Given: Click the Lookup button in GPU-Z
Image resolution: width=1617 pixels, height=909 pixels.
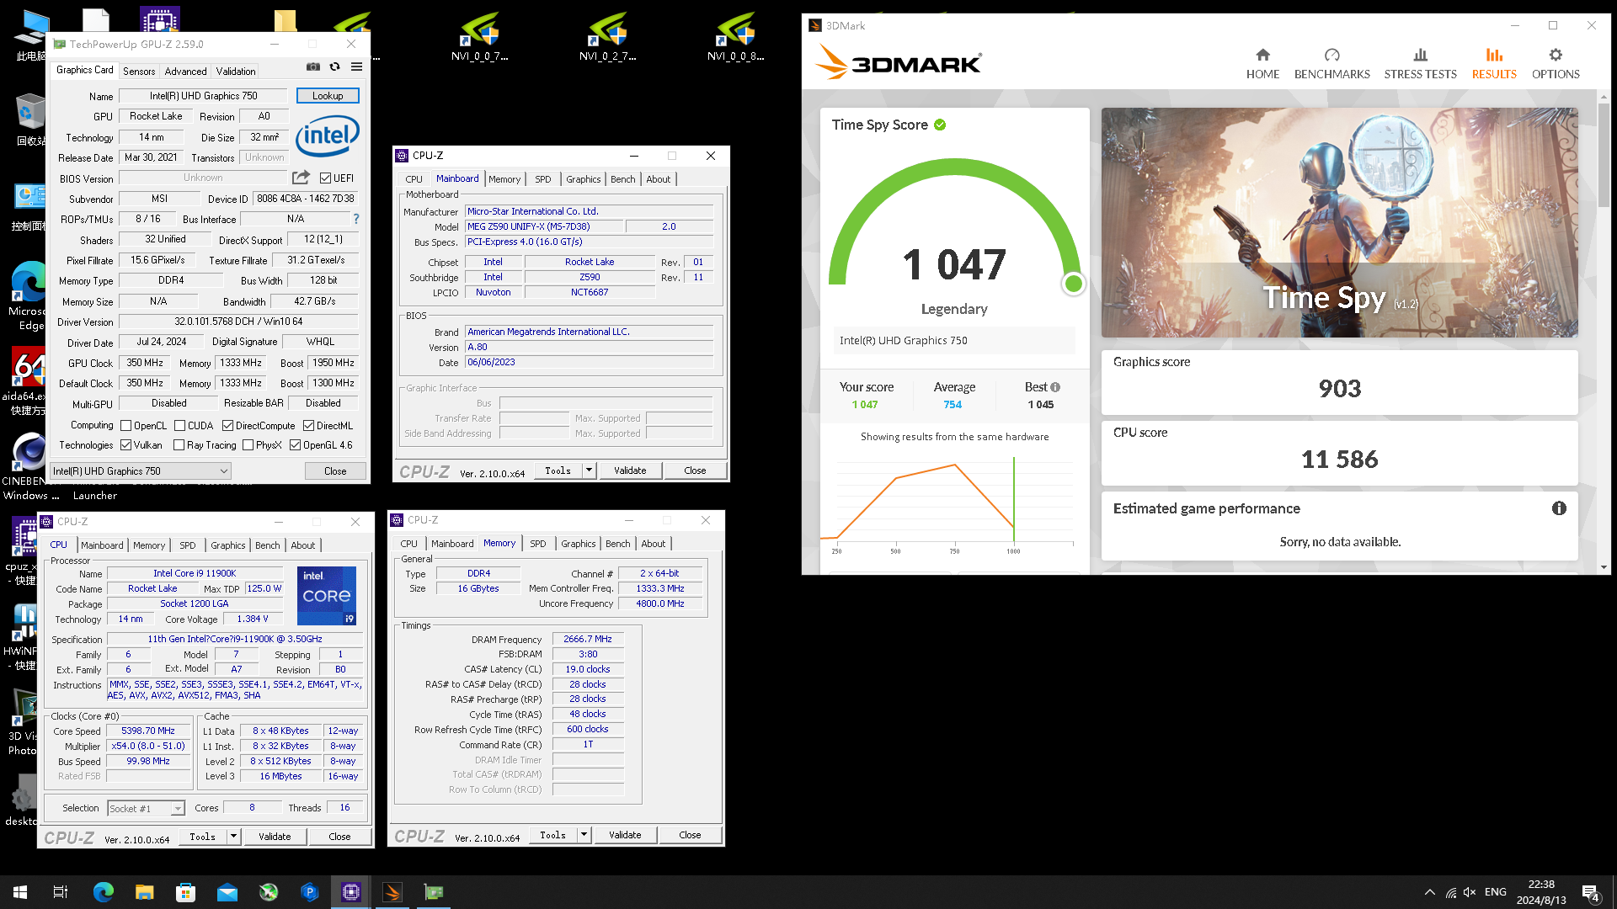Looking at the screenshot, I should point(328,96).
